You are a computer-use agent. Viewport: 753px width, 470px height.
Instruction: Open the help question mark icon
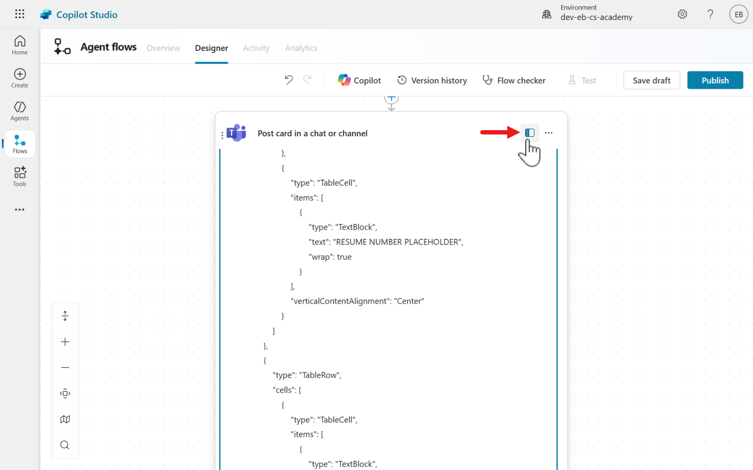click(710, 14)
